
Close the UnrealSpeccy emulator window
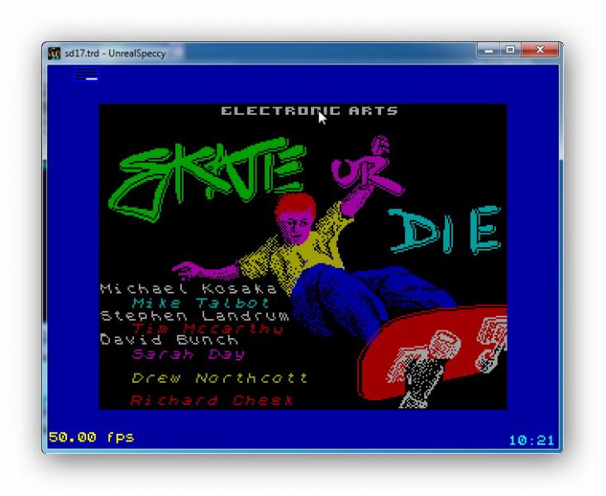pyautogui.click(x=541, y=50)
